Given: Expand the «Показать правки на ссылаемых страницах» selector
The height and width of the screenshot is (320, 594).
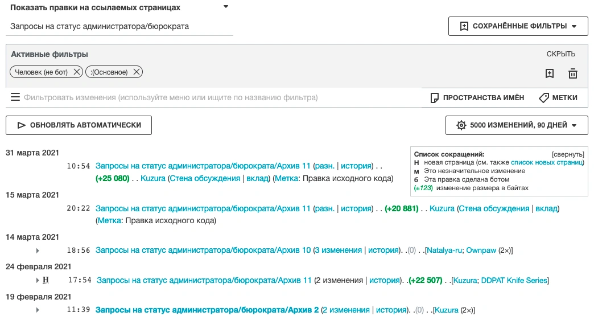Looking at the screenshot, I should coord(226,7).
